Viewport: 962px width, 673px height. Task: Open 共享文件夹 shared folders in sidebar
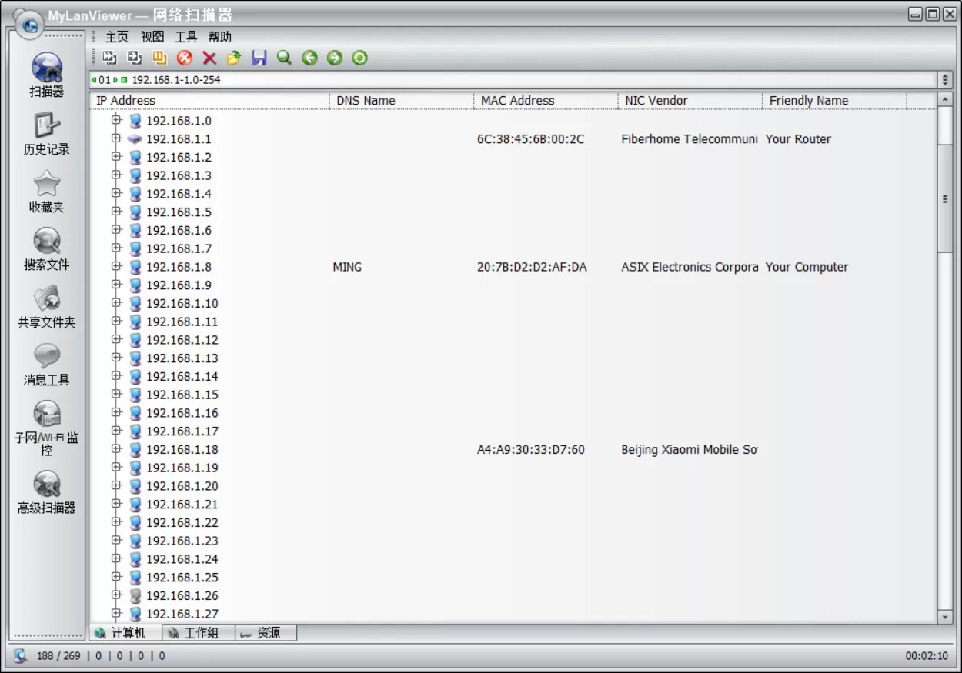click(x=47, y=306)
